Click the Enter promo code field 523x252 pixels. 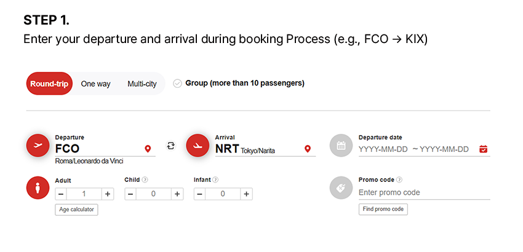click(x=425, y=192)
